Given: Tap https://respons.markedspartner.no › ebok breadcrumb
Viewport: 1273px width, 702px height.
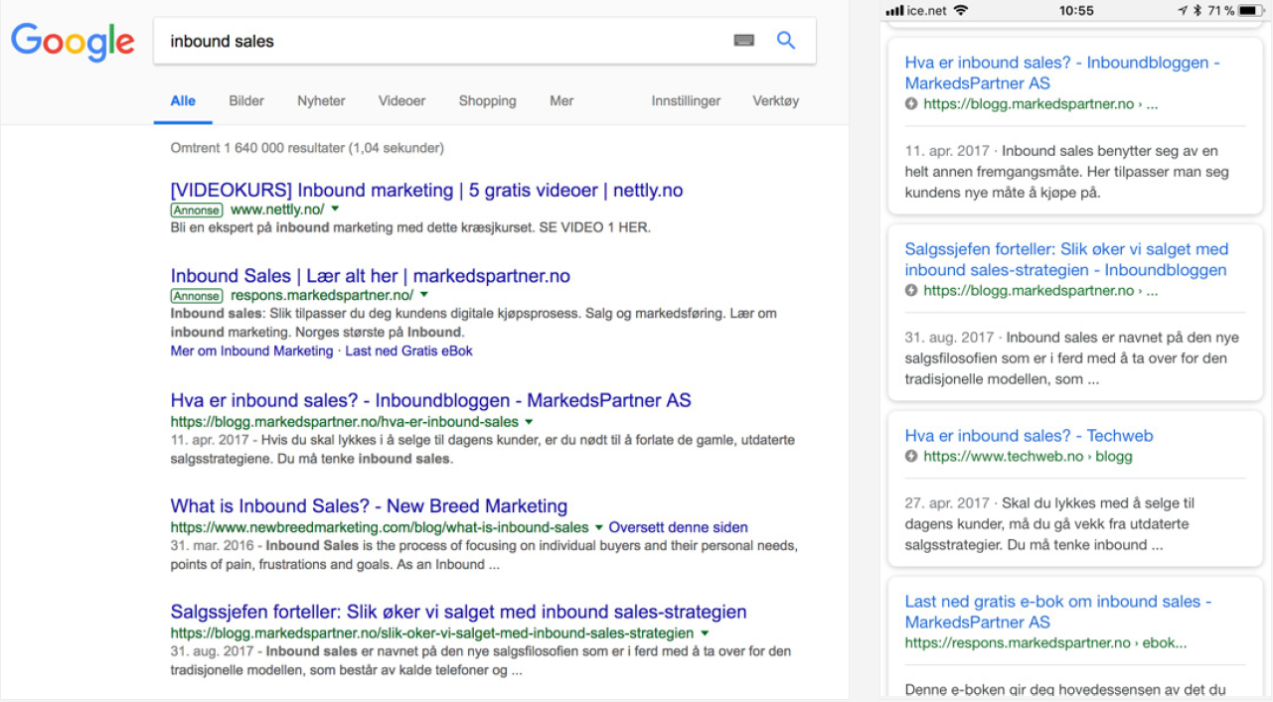Looking at the screenshot, I should point(1045,642).
